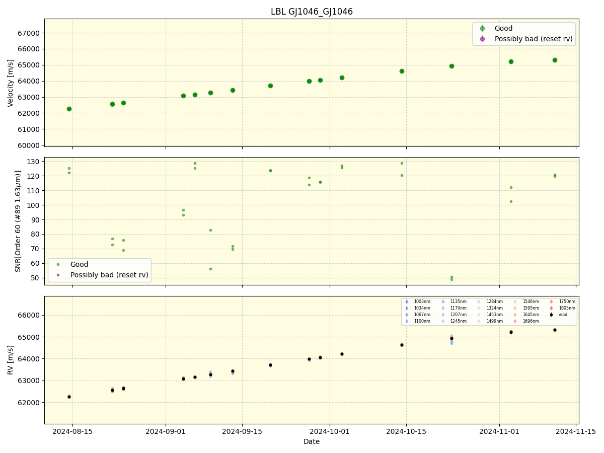Select Possibly bad (reset rv) in SNR legend

point(109,275)
